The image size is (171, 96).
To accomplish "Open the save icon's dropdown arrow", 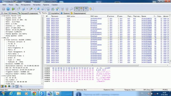I will [27, 9].
